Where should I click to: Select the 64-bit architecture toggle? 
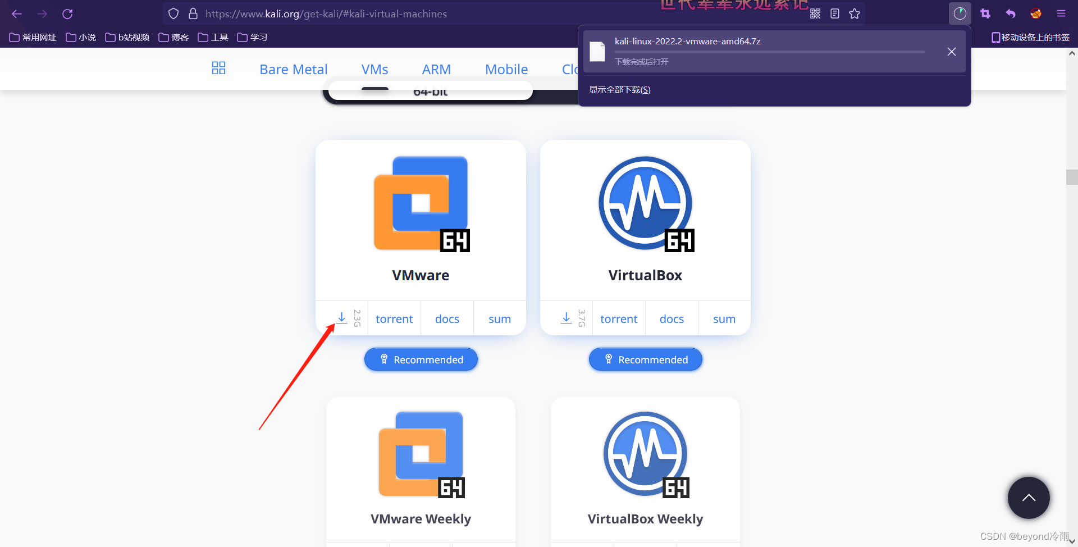(431, 92)
